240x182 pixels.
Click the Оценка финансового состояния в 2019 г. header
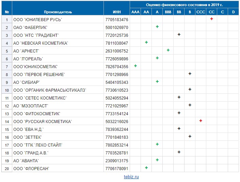point(184,5)
